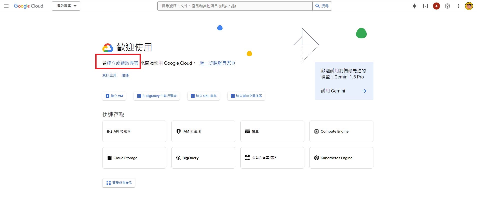Click the 建立 VM button
The image size is (477, 215).
[114, 96]
